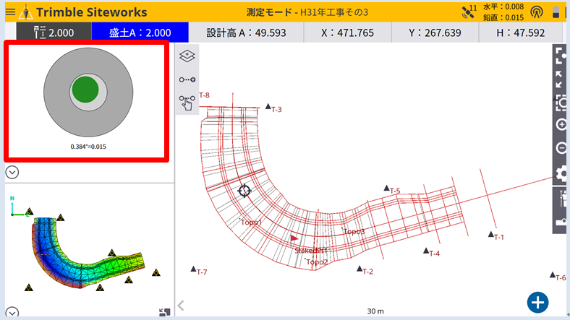This screenshot has height=320, width=570.
Task: Open the hamburger main menu
Action: pyautogui.click(x=9, y=12)
